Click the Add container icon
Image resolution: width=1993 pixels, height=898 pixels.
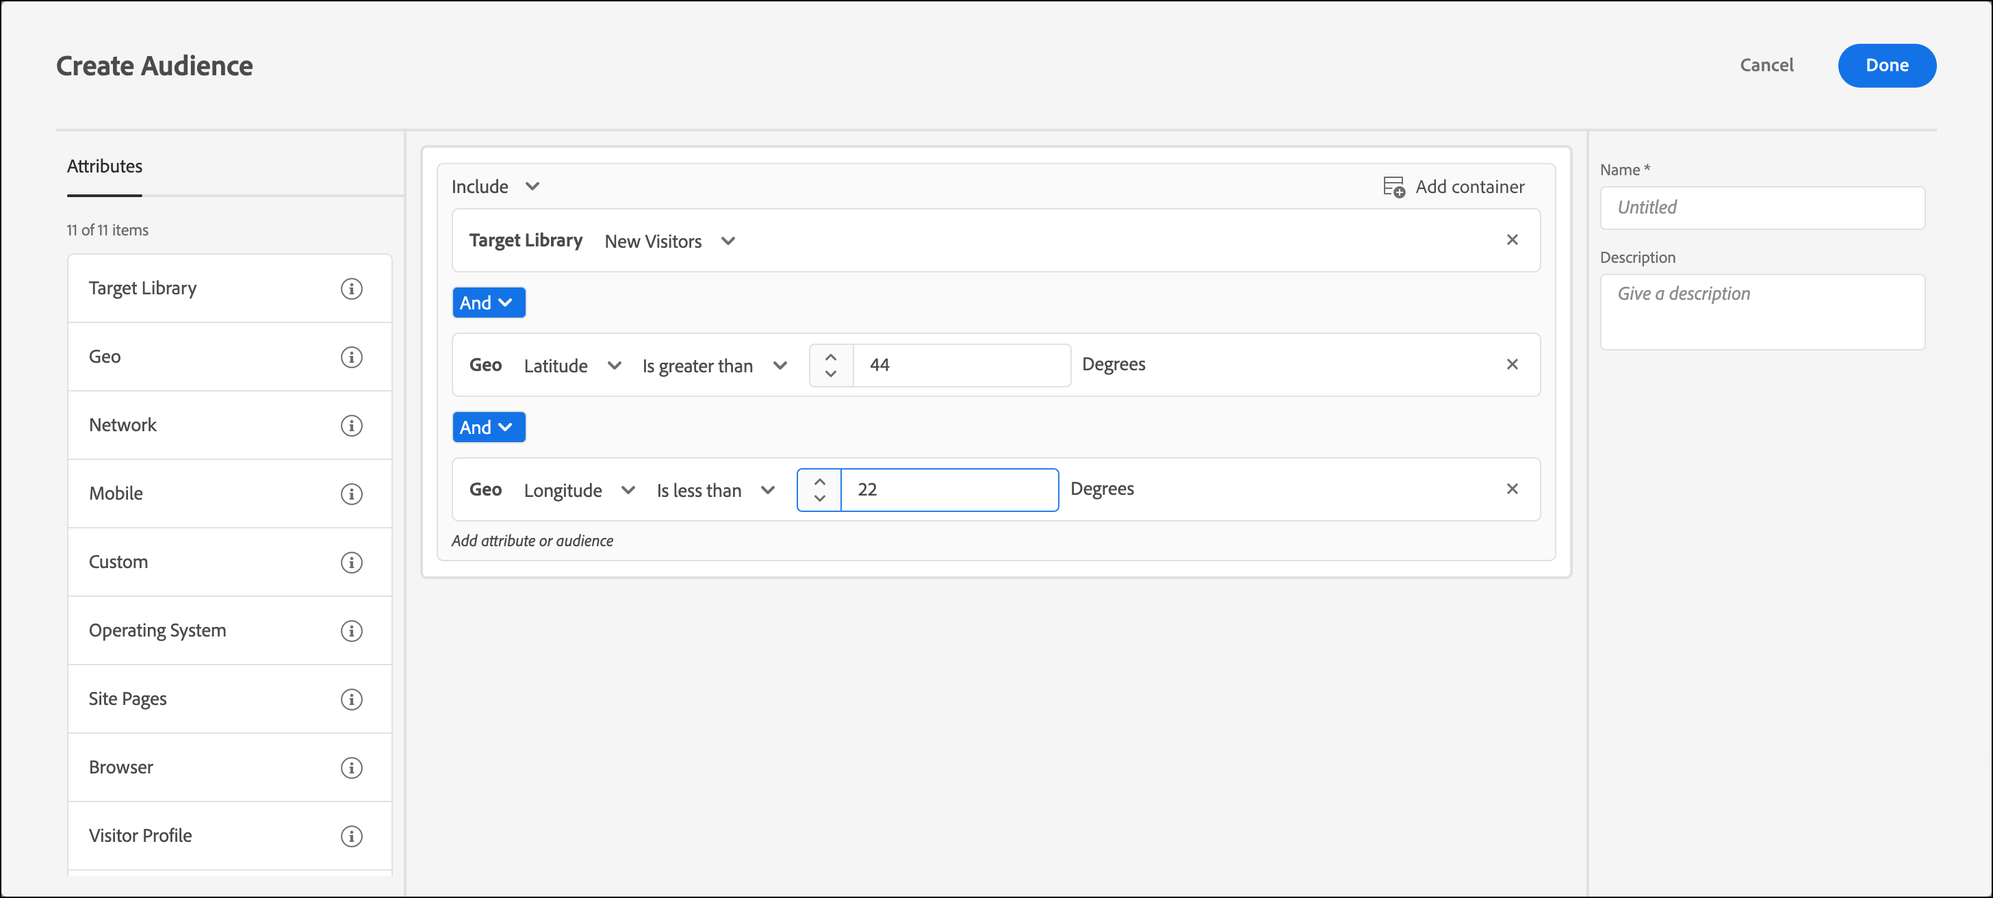(x=1393, y=186)
